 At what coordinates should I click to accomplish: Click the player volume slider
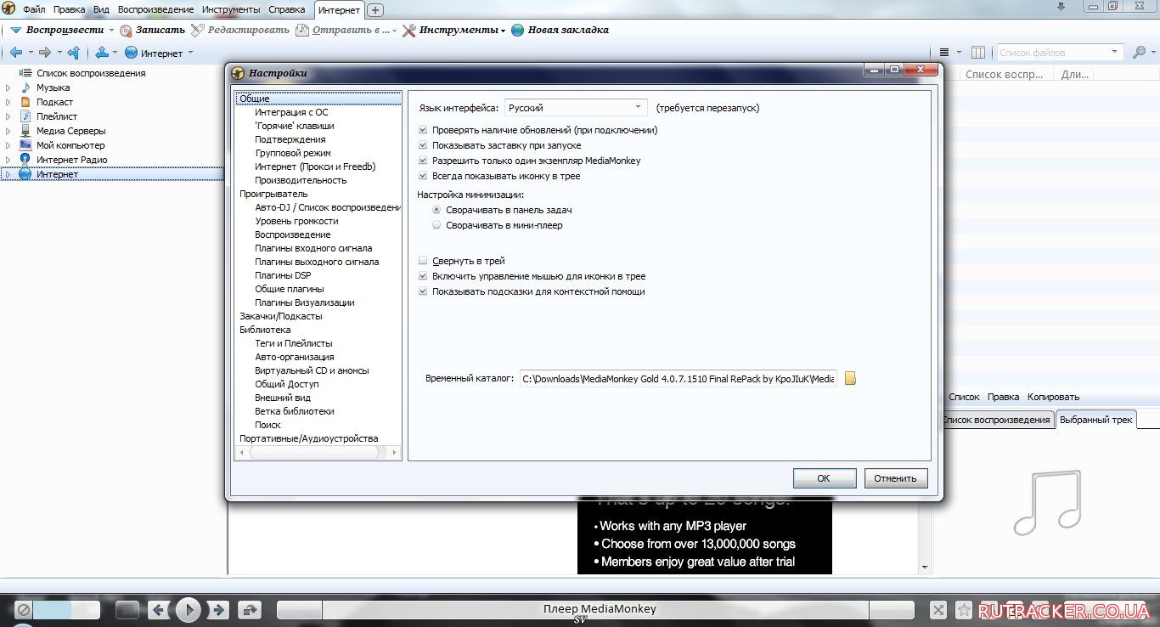(x=66, y=609)
